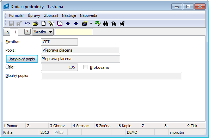Click the first binoculars search icon
Screen dimensions: 209x138
(x=106, y=24)
